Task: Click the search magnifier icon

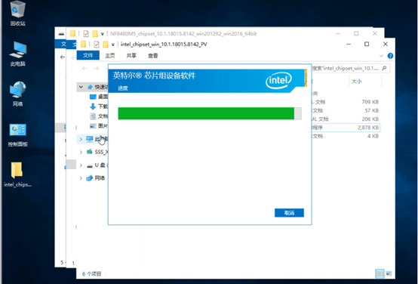Action: point(384,68)
